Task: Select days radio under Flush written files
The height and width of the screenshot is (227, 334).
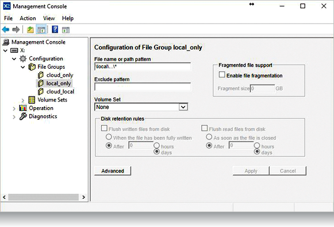Action: (156, 151)
